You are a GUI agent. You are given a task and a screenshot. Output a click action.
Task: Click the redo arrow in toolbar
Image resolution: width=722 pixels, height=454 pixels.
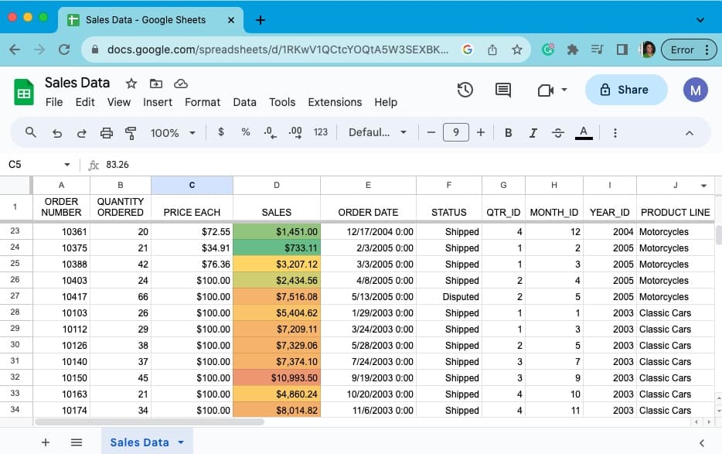click(x=81, y=133)
